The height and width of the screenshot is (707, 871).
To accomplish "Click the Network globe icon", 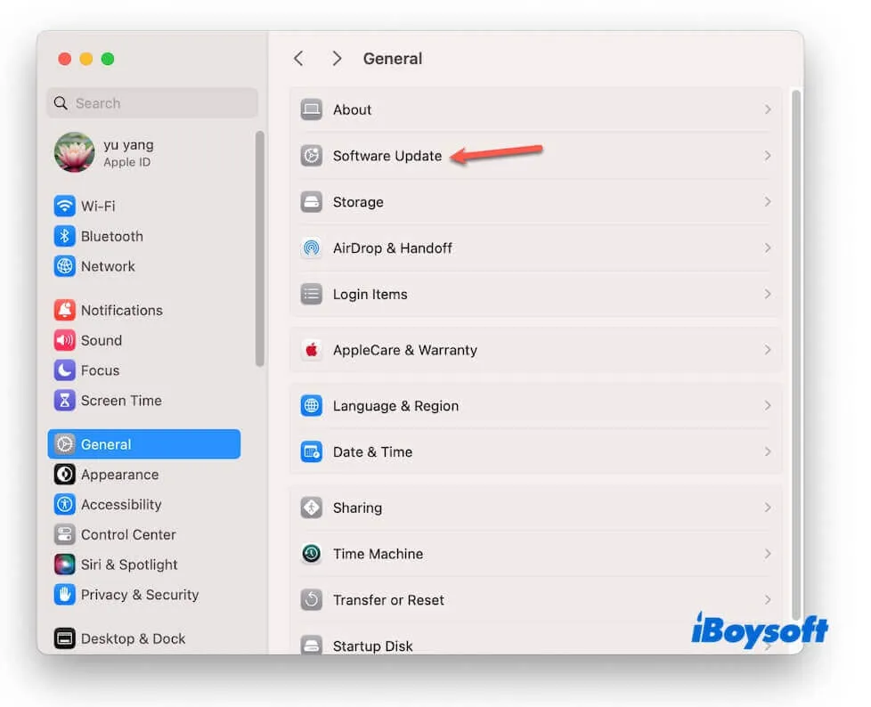I will [64, 266].
